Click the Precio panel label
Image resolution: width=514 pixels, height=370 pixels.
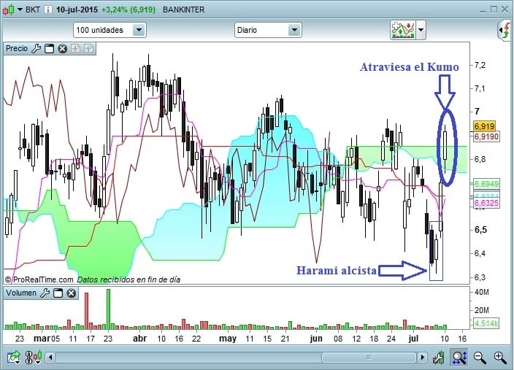click(17, 48)
